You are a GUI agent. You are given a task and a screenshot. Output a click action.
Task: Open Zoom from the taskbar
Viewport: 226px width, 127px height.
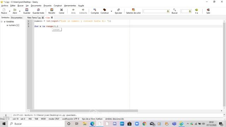tap(137, 124)
